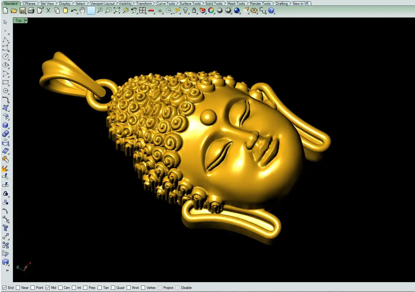This screenshot has width=415, height=292.
Task: Click the Top viewport title label
Action: click(19, 20)
